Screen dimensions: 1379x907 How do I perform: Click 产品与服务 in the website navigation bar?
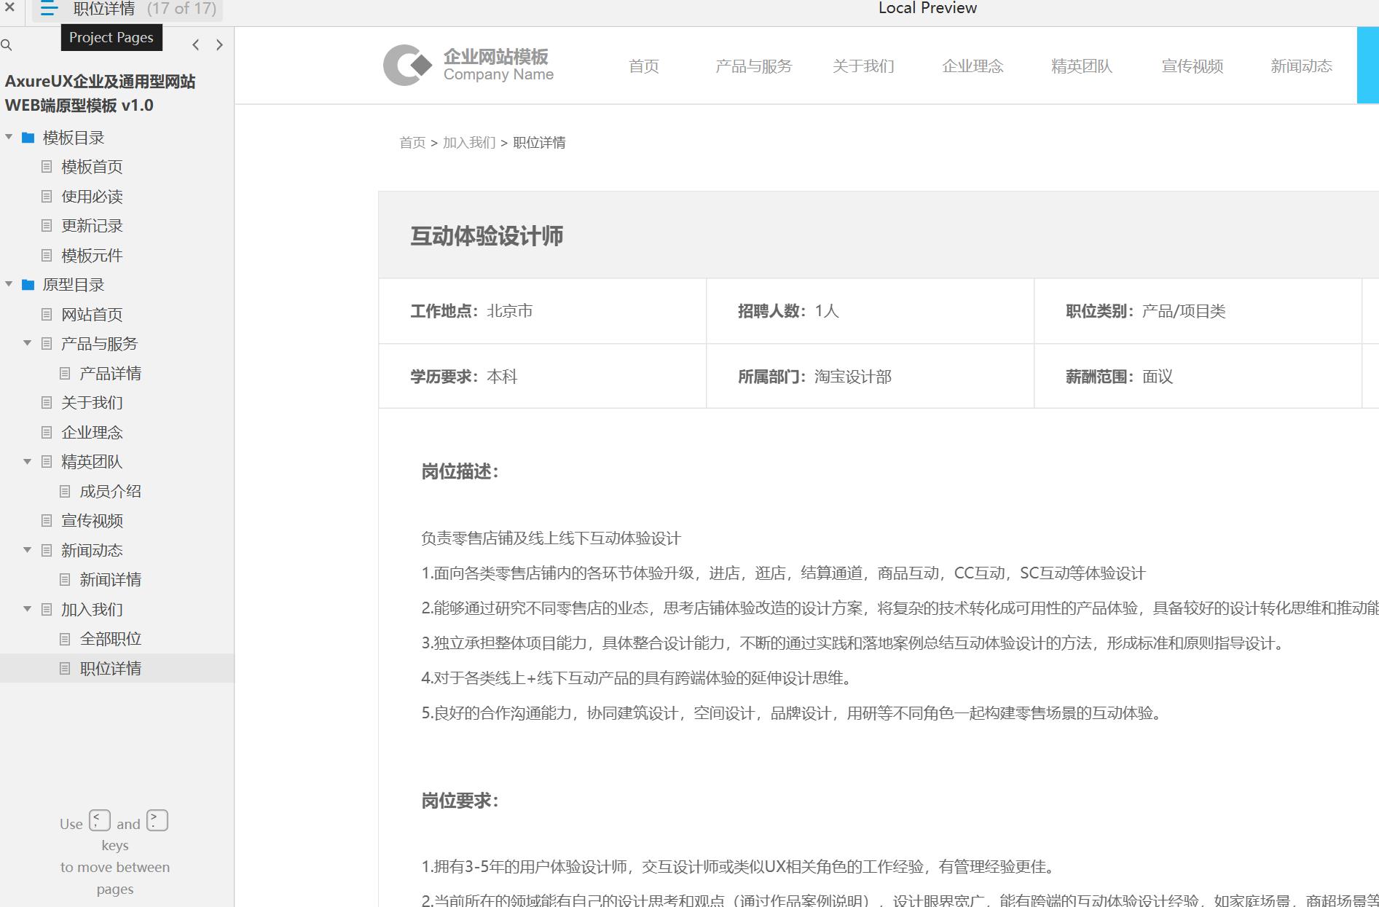(753, 66)
